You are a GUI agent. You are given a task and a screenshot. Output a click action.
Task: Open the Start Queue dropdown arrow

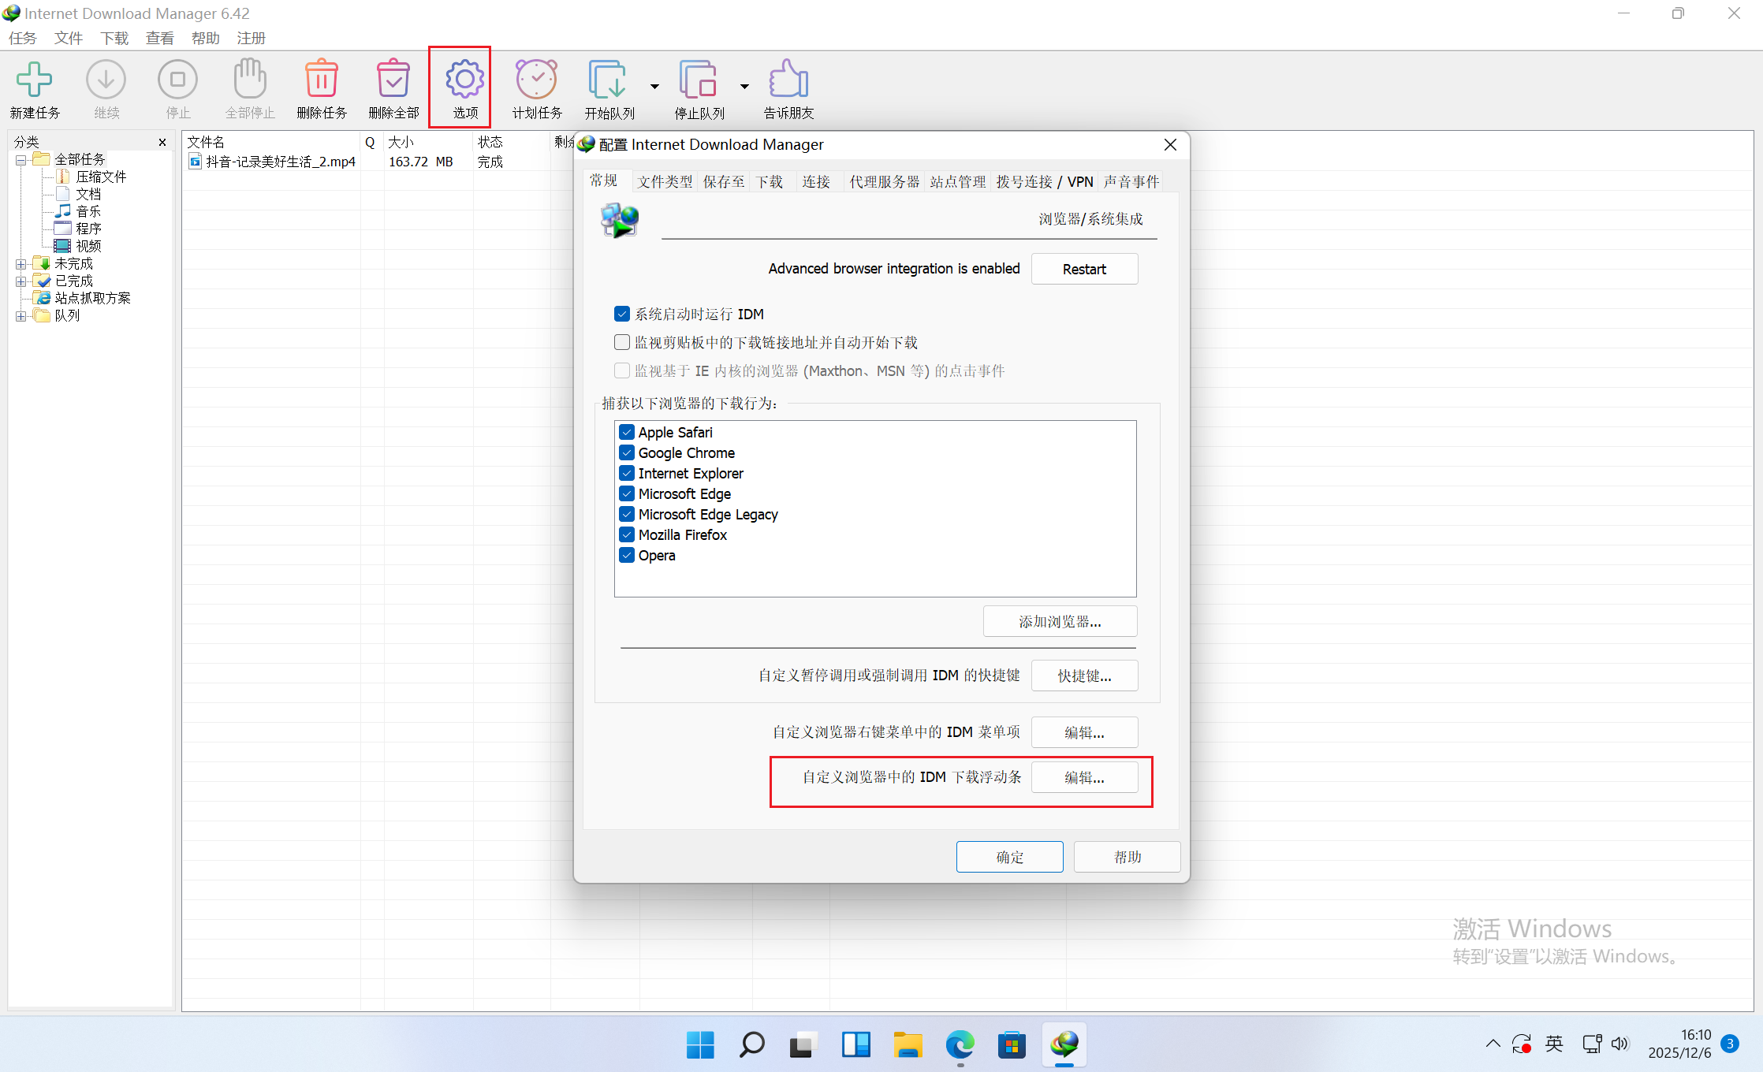654,86
